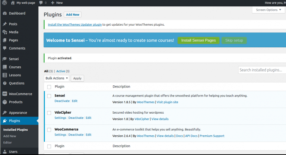286x155 pixels.
Task: Click the Add New button beside Plugins heading
Action: (73, 15)
